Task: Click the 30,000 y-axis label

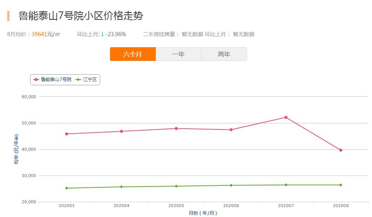Action: point(29,176)
